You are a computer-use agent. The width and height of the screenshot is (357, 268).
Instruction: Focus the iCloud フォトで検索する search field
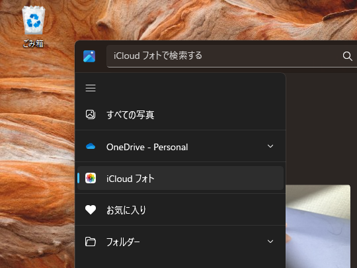[232, 56]
